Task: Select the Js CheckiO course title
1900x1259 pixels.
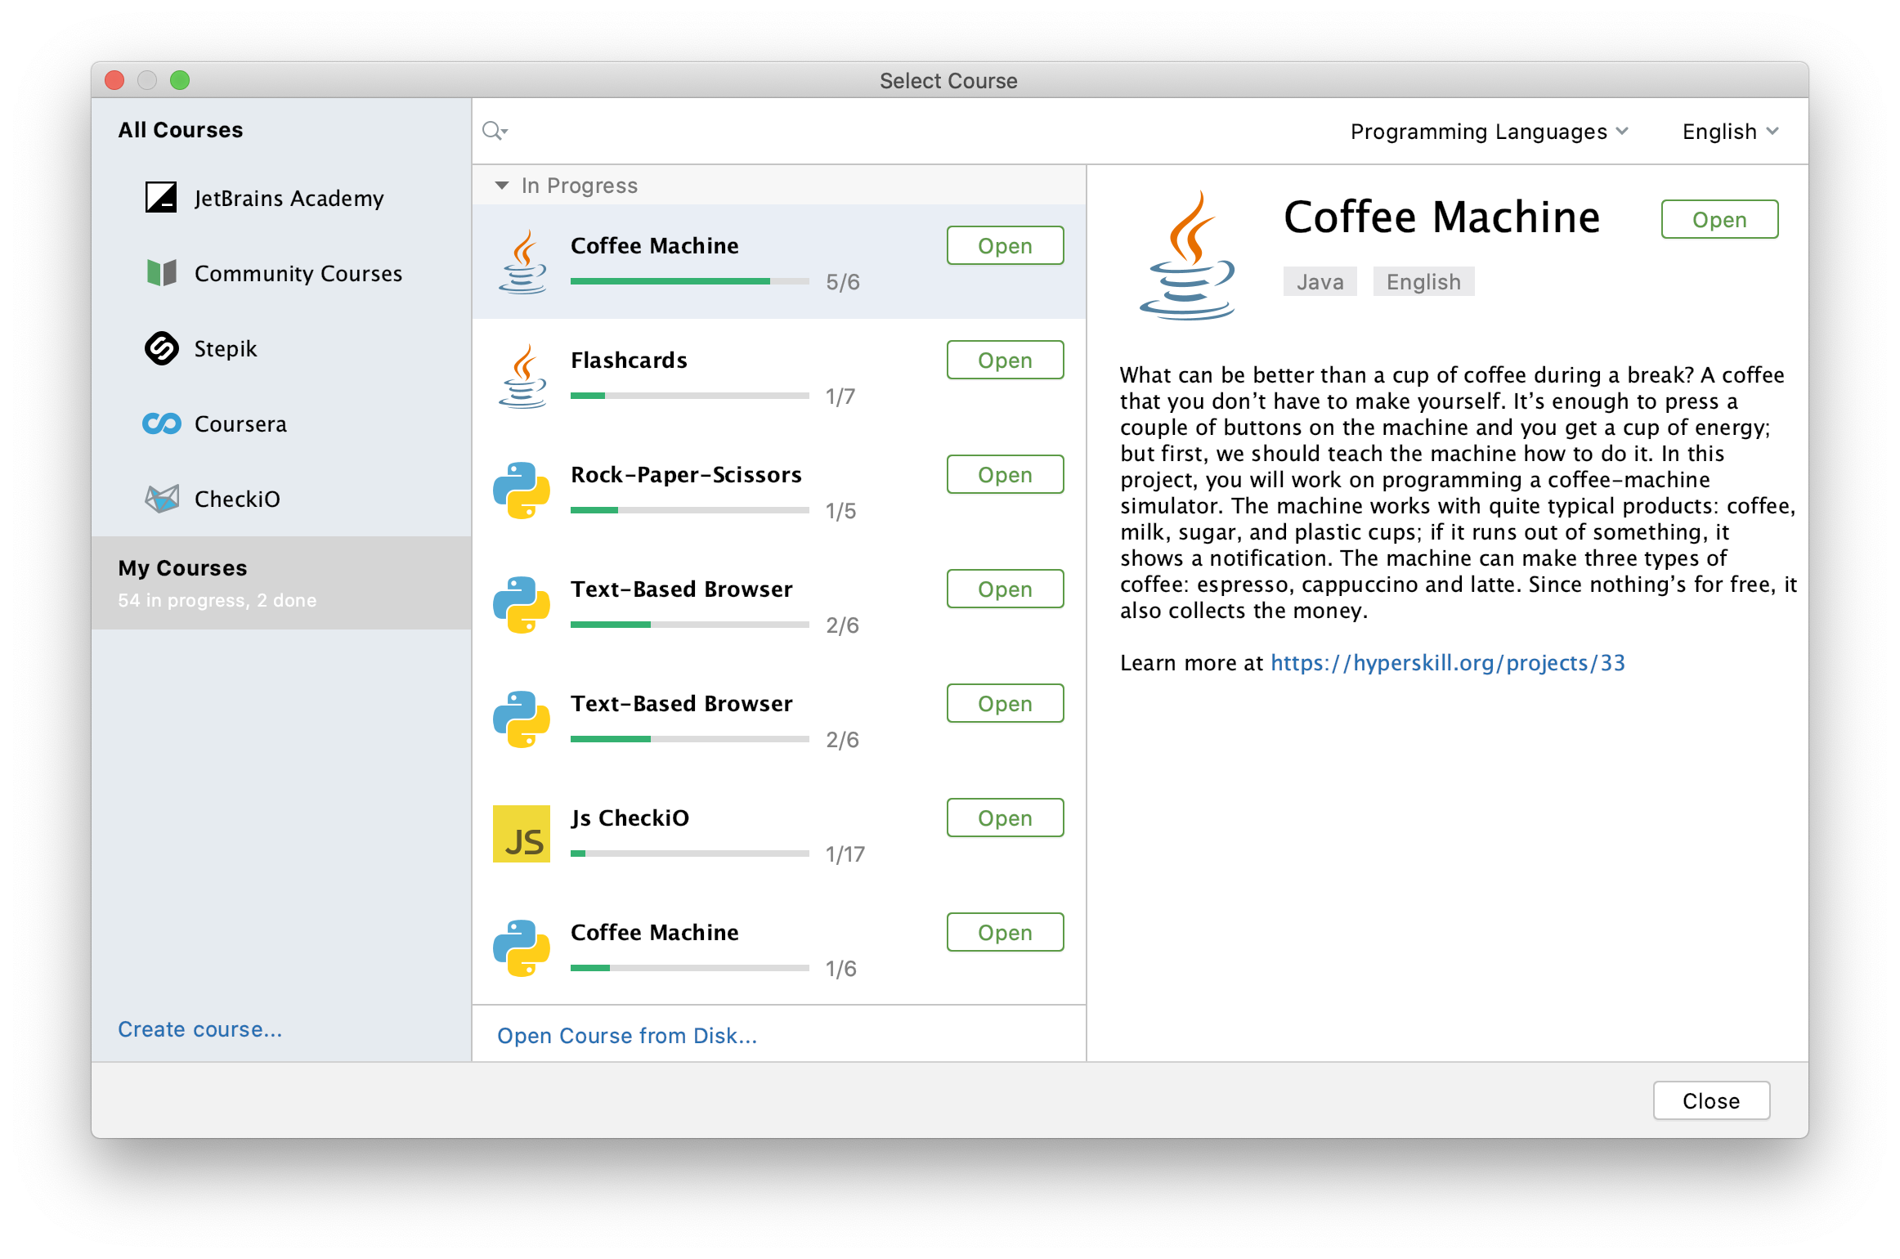Action: point(630,818)
